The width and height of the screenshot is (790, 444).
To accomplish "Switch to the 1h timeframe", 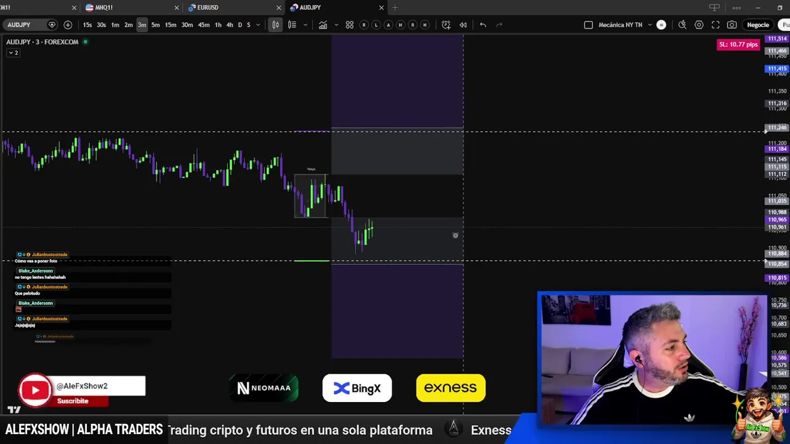I will [x=218, y=25].
